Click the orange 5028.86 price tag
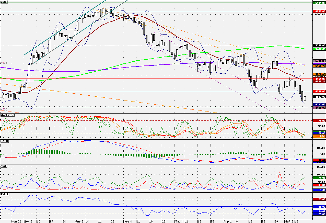The width and height of the screenshot is (326, 223). click(x=319, y=74)
